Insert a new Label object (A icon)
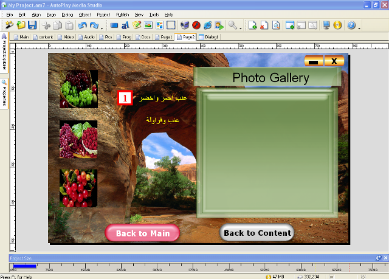 click(x=125, y=26)
